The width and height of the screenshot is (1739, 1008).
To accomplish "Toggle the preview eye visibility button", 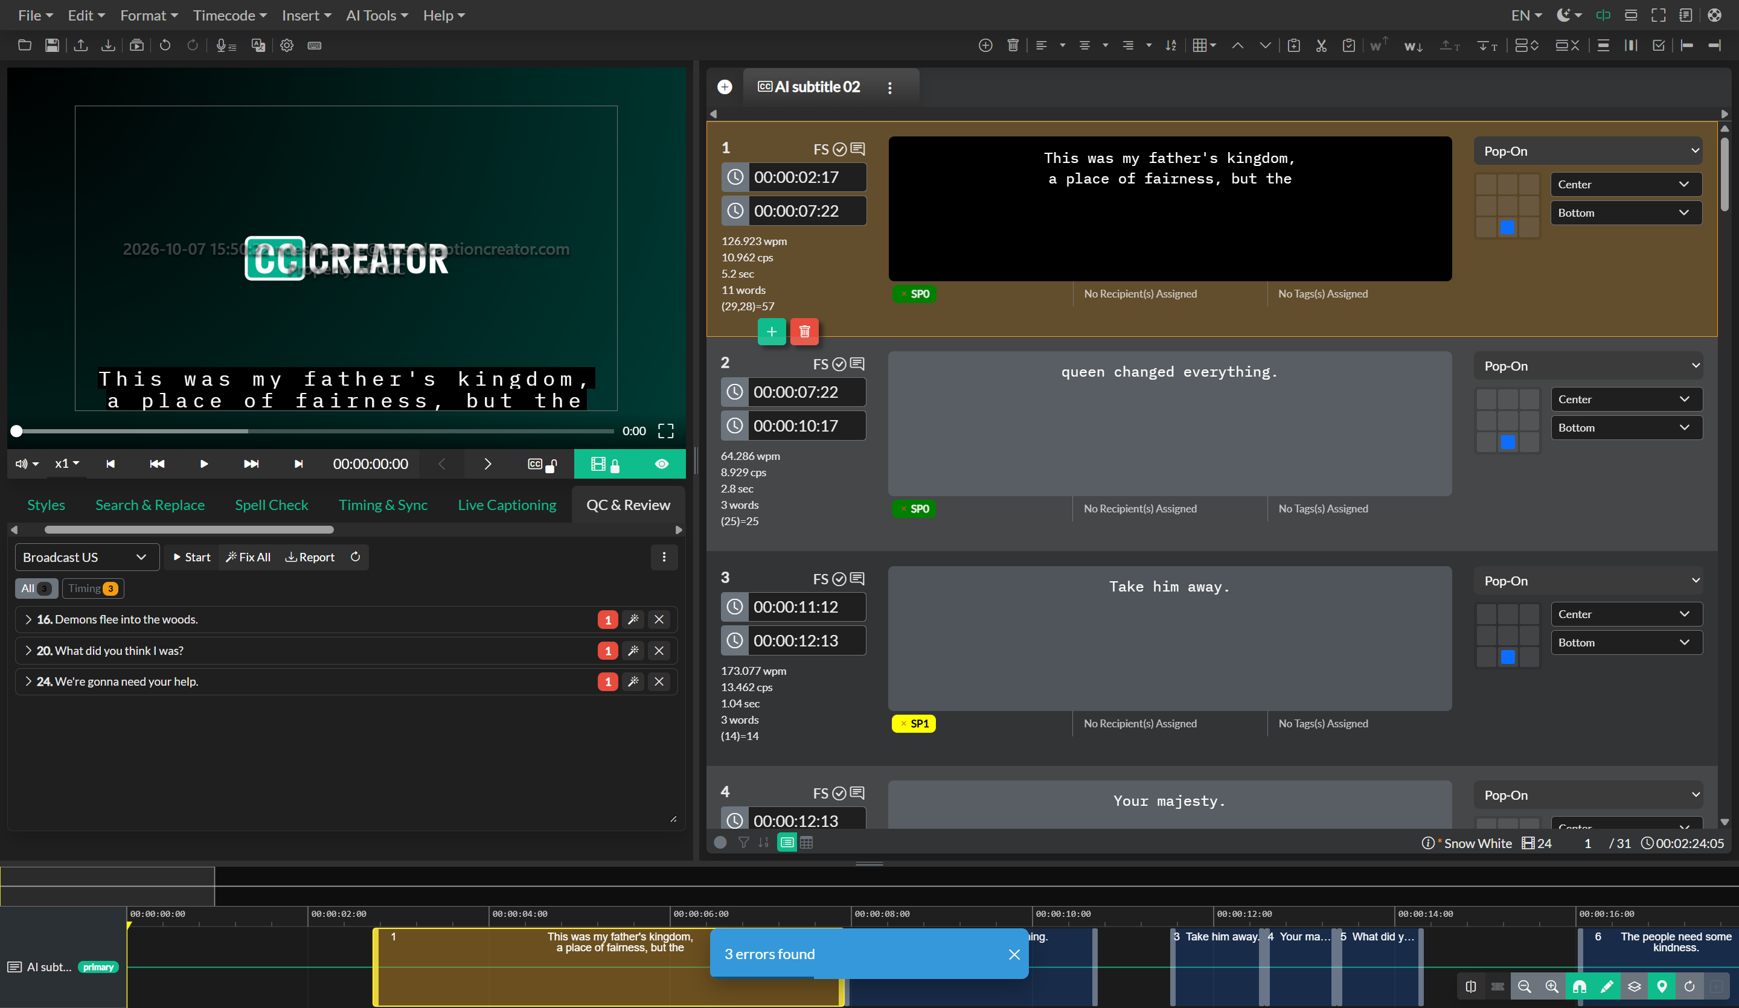I will [x=662, y=464].
